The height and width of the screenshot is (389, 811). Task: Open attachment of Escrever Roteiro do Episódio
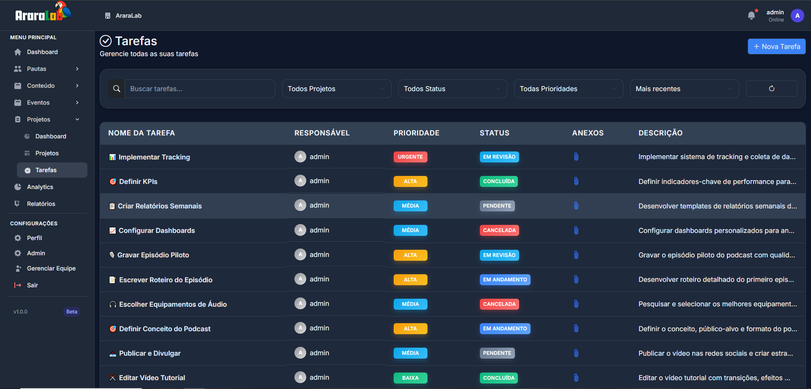576,279
